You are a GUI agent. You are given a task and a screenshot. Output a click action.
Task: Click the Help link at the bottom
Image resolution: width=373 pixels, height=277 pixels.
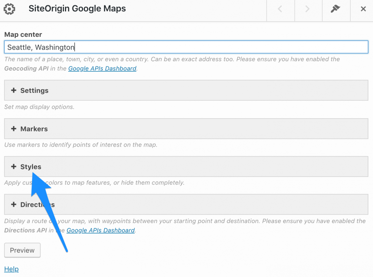point(11,269)
